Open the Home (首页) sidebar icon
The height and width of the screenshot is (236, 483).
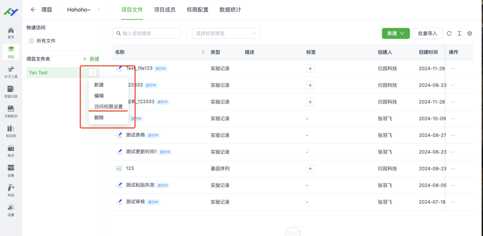11,33
